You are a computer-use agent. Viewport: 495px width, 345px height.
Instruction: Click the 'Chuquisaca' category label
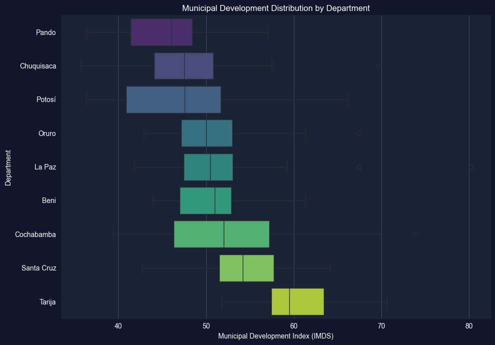[x=38, y=66]
